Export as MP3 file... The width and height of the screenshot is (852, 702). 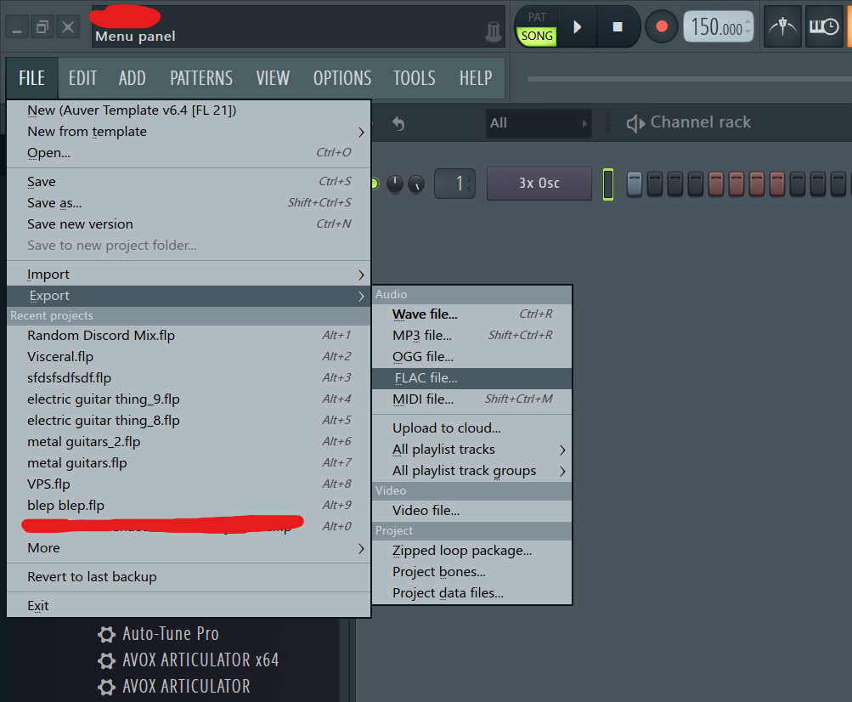pyautogui.click(x=471, y=336)
